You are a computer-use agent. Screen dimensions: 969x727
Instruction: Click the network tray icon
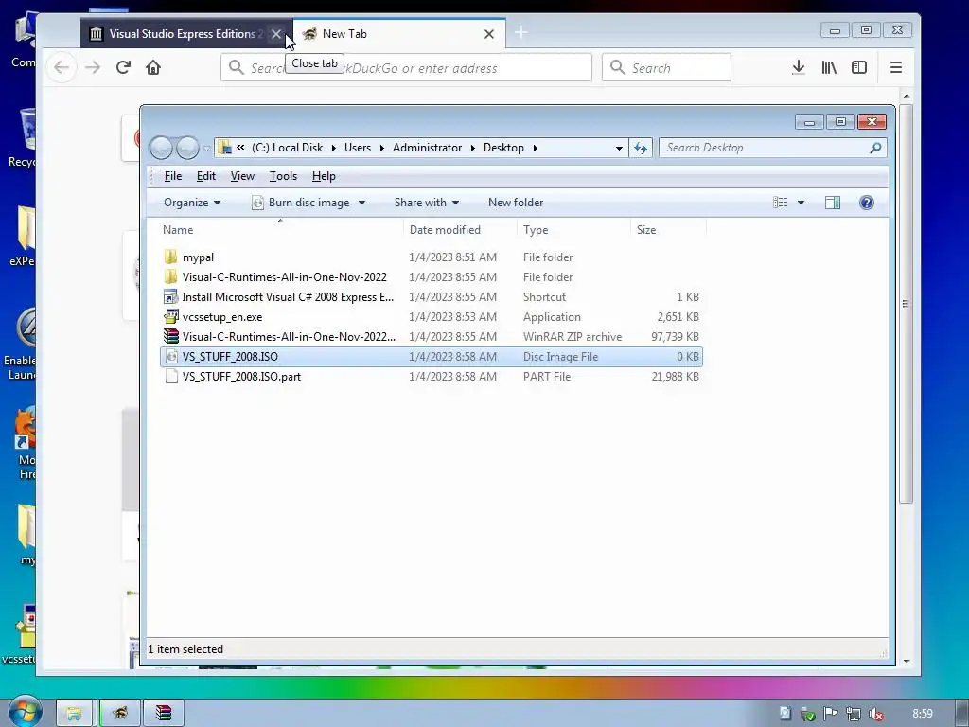(854, 714)
